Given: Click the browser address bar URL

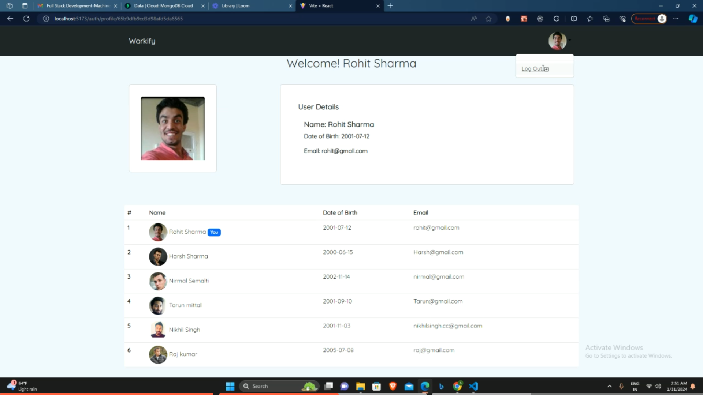Looking at the screenshot, I should click(x=119, y=19).
